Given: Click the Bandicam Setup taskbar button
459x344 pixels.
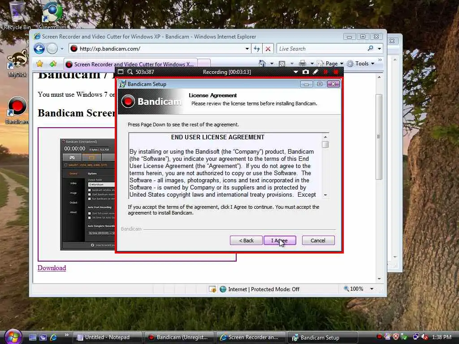Looking at the screenshot, I should point(323,337).
